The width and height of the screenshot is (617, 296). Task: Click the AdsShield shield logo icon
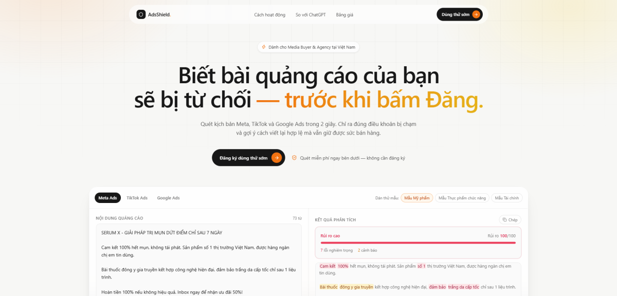141,14
